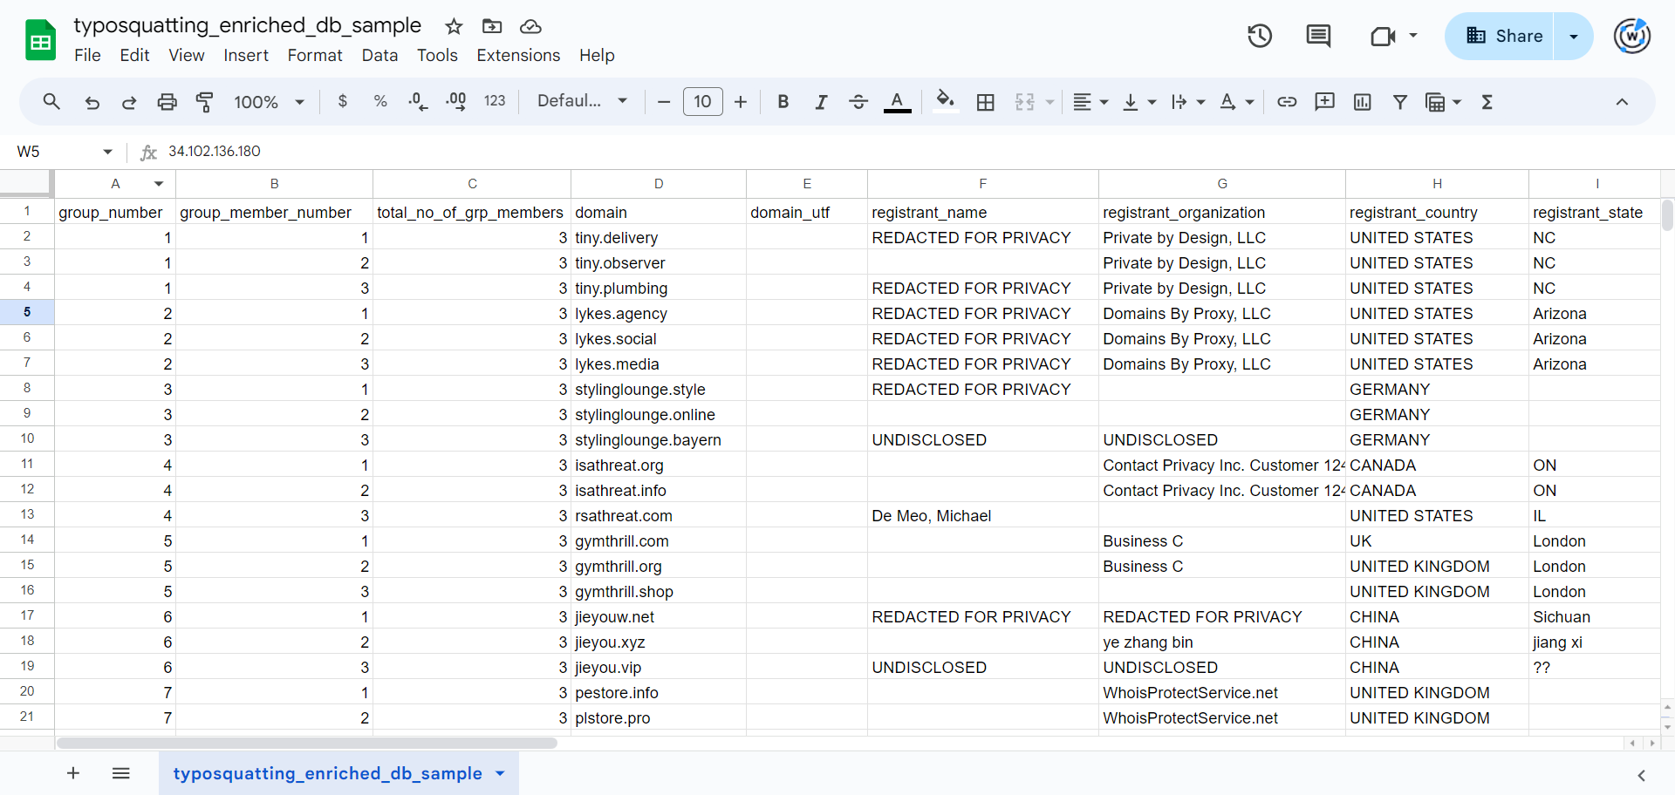Click the Functions sigma icon
This screenshot has height=795, width=1675.
1487,102
